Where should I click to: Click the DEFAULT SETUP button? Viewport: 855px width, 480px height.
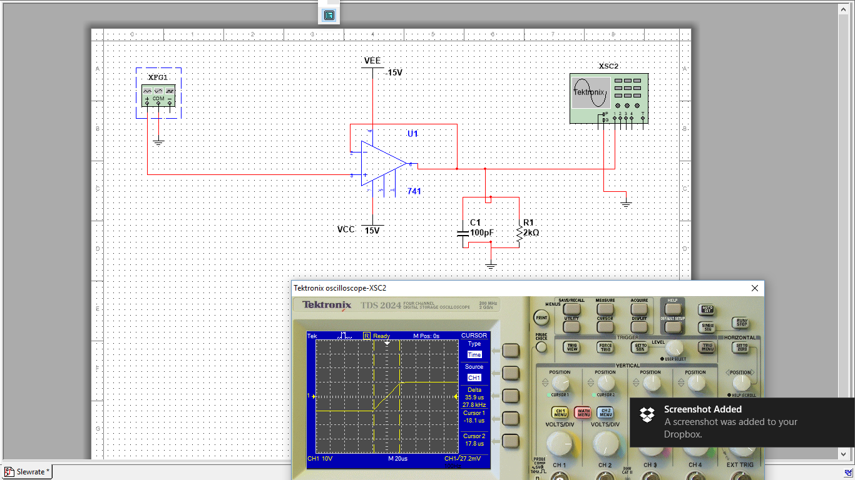672,326
